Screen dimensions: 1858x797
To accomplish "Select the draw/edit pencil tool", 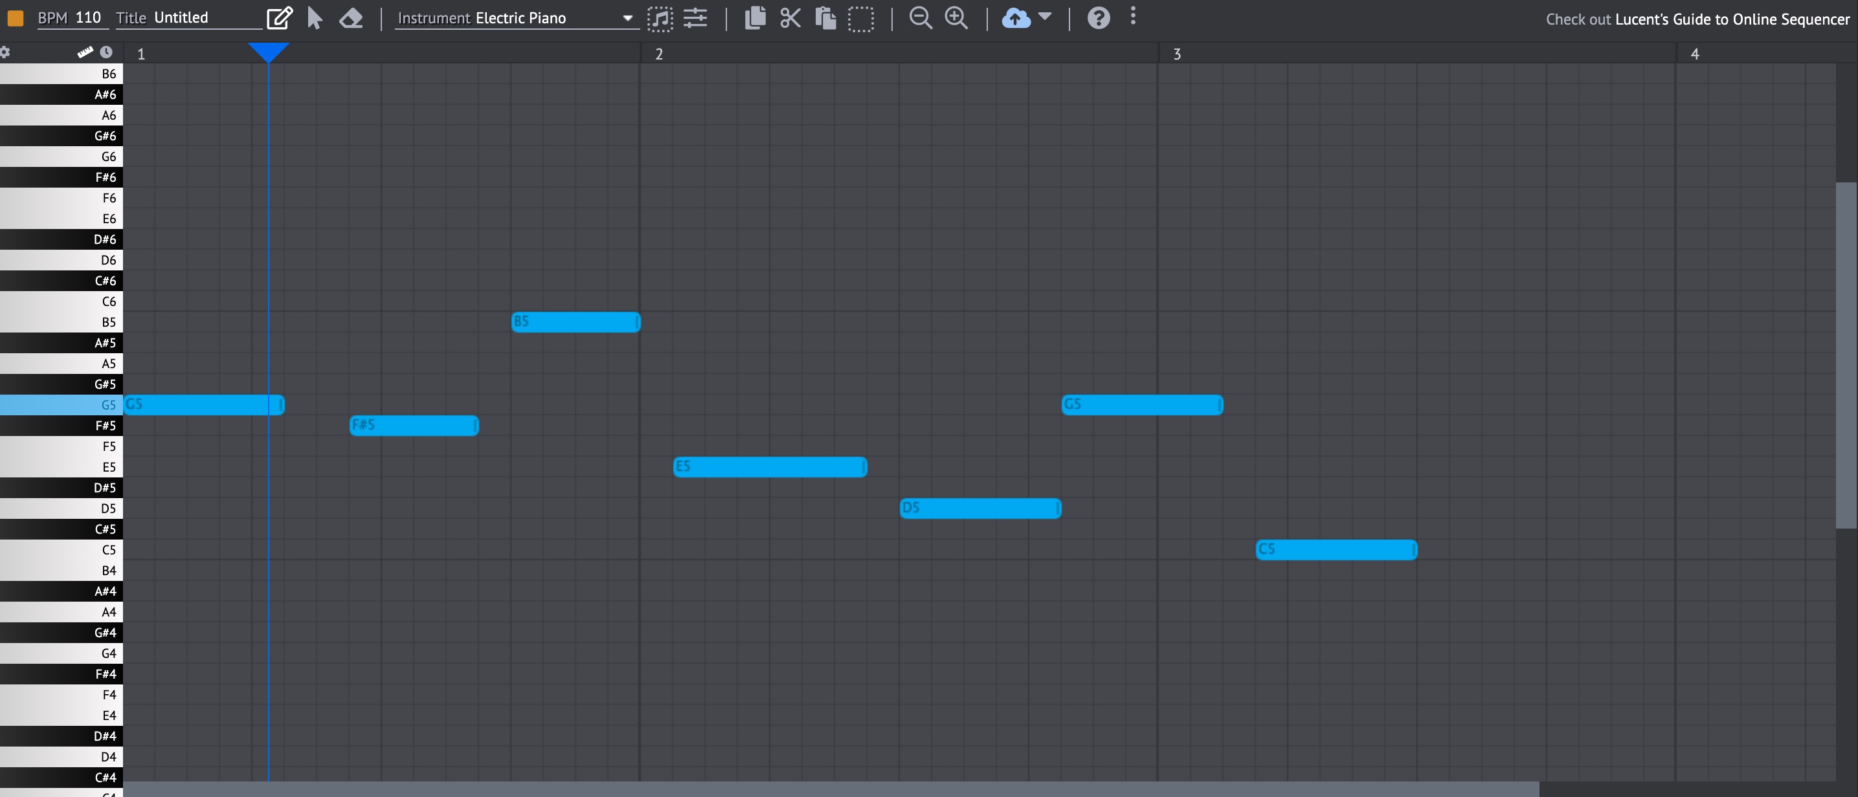I will click(x=279, y=18).
